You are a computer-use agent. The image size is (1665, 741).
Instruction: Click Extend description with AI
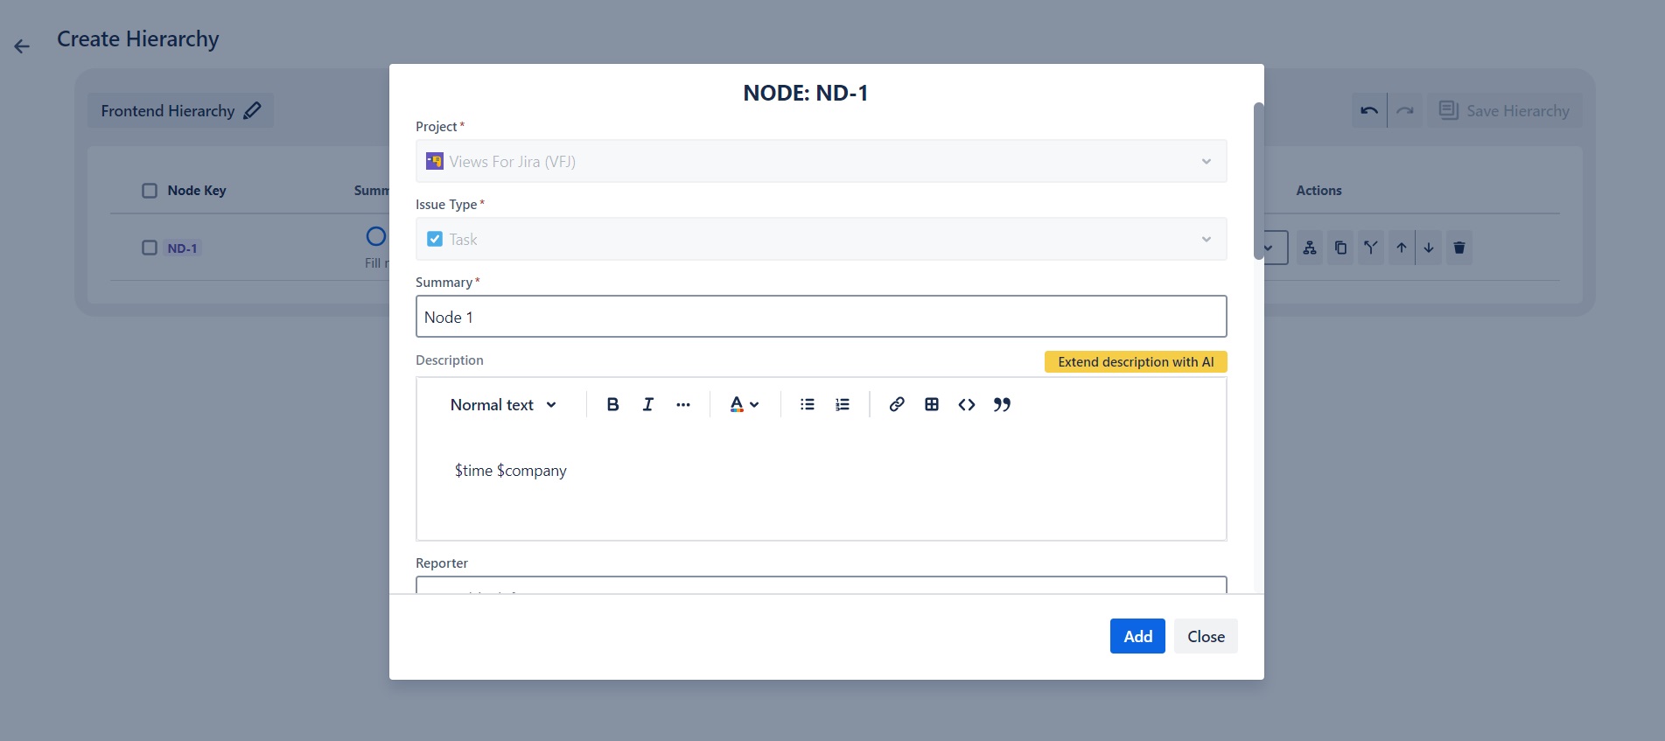(1135, 362)
